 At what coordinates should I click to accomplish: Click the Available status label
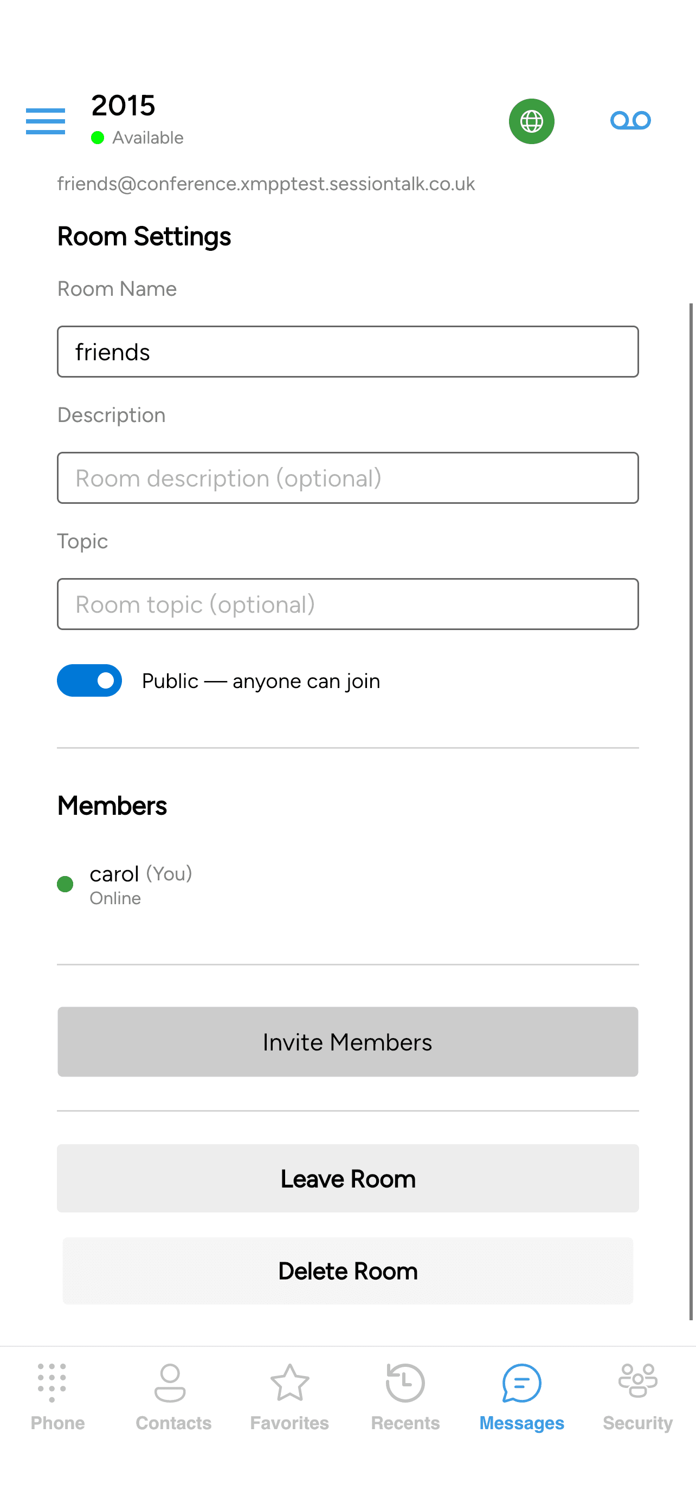(x=148, y=138)
